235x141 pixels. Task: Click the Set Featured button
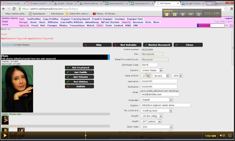[79, 68]
